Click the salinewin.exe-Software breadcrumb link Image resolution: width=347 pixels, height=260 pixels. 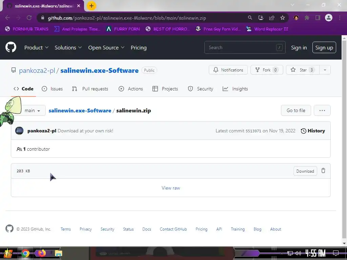click(x=80, y=111)
